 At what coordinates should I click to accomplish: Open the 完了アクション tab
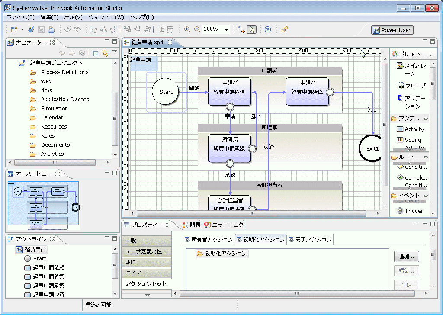pos(310,240)
